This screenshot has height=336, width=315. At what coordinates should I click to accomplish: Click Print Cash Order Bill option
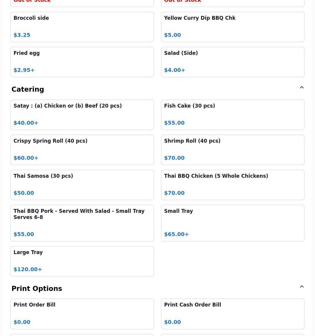[233, 314]
